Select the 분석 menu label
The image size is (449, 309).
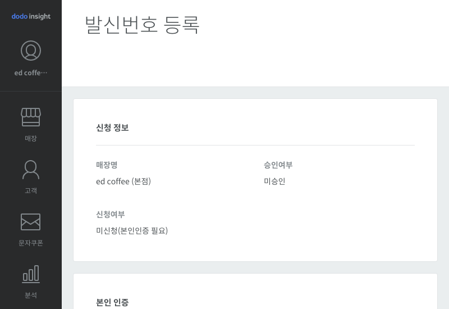click(x=31, y=296)
